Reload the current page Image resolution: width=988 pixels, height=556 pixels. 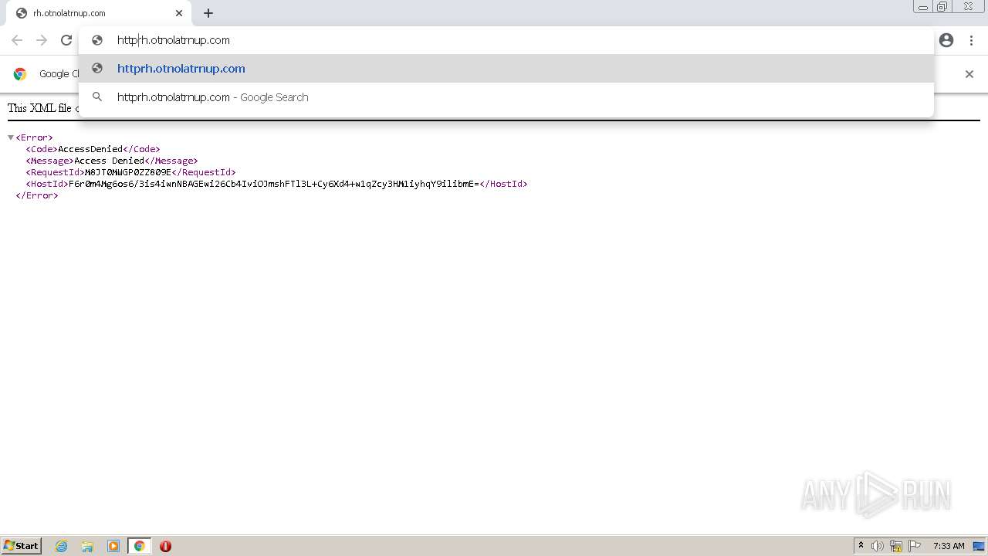pos(66,40)
